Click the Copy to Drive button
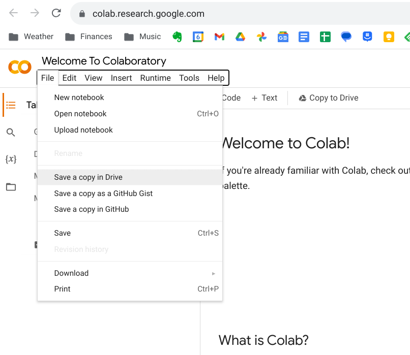410x355 pixels. click(328, 98)
